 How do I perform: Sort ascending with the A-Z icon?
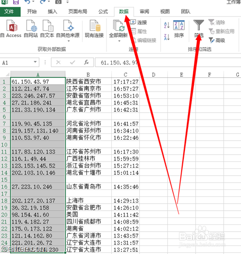(167, 25)
